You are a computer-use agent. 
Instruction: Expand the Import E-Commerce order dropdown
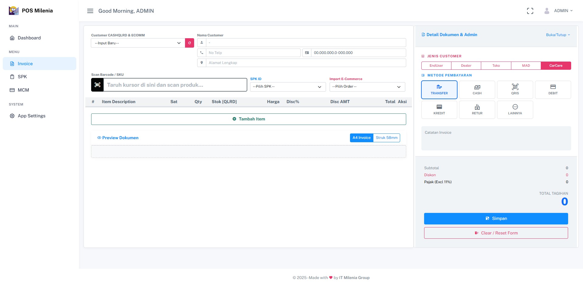click(x=367, y=87)
